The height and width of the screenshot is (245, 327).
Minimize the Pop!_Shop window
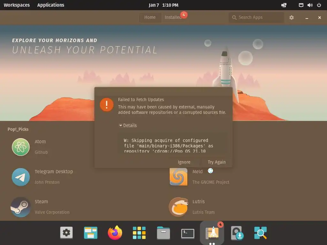click(307, 18)
